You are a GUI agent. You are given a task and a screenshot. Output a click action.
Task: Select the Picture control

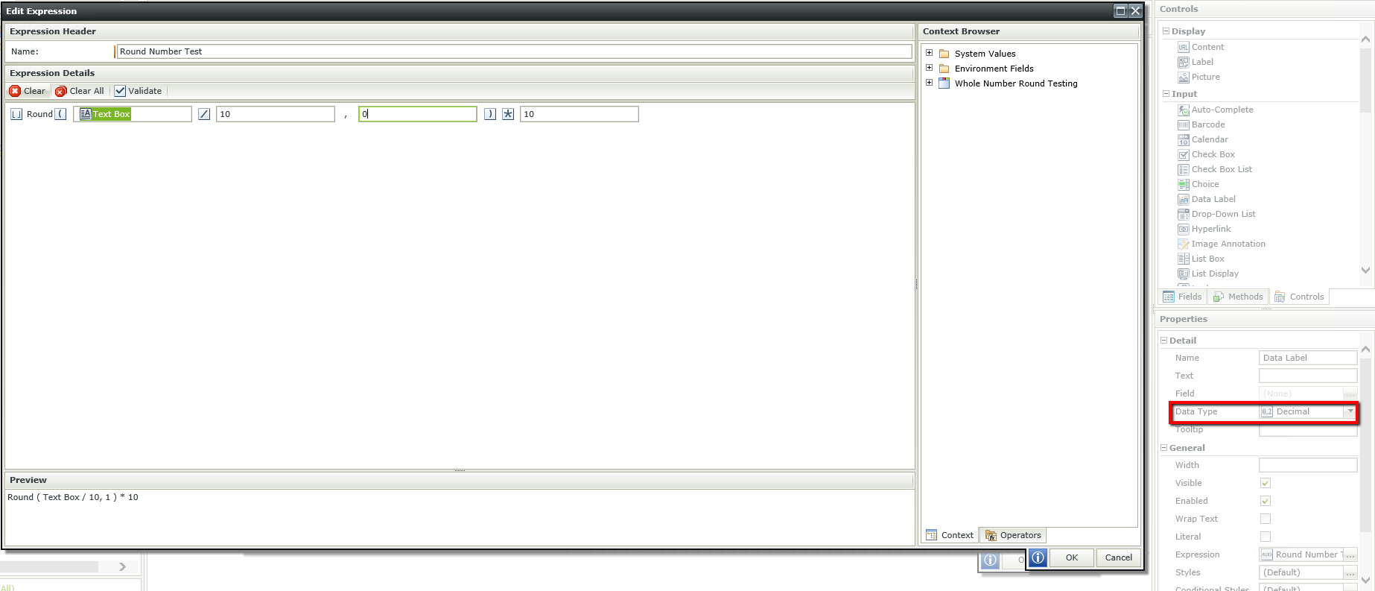tap(1198, 77)
